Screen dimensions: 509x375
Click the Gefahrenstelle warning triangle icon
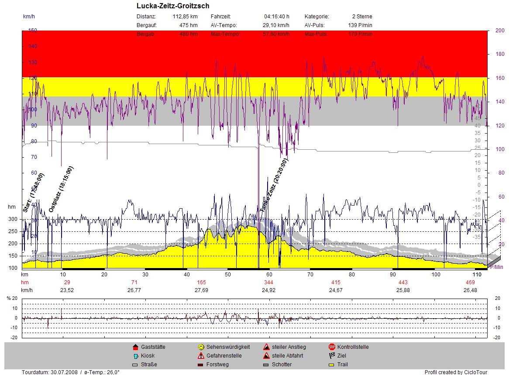click(x=201, y=356)
